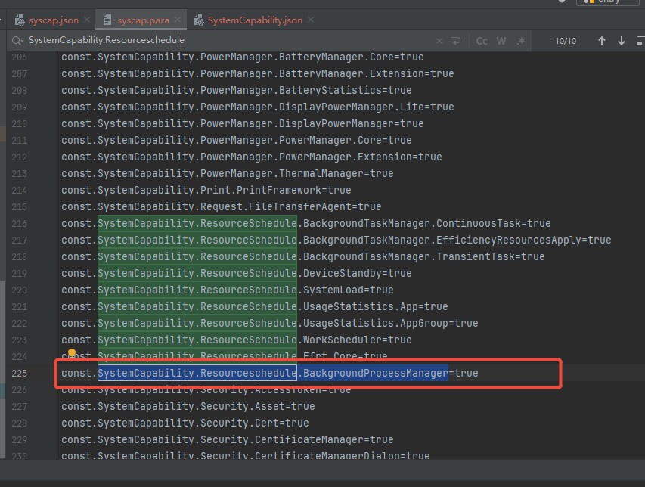The height and width of the screenshot is (487, 645).
Task: Toggle Regex search option
Action: pos(521,41)
